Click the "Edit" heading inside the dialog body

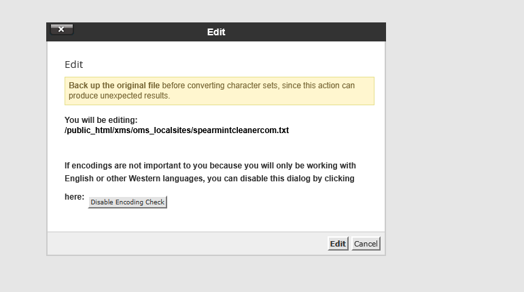click(73, 65)
